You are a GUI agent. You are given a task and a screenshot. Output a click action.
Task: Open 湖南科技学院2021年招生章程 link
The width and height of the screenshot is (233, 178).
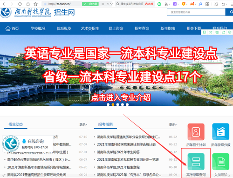(118, 167)
